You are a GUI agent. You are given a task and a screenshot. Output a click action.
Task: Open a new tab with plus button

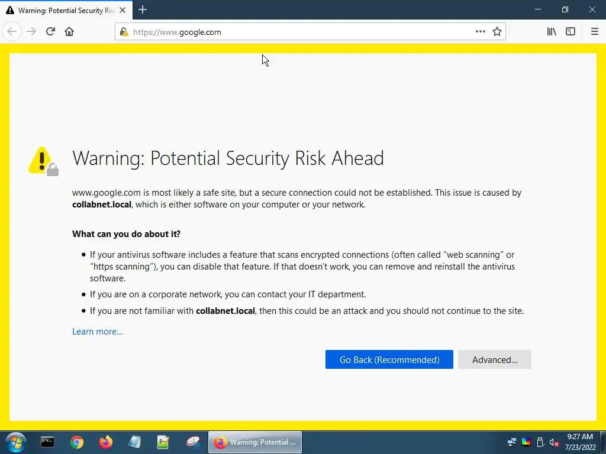tap(143, 9)
